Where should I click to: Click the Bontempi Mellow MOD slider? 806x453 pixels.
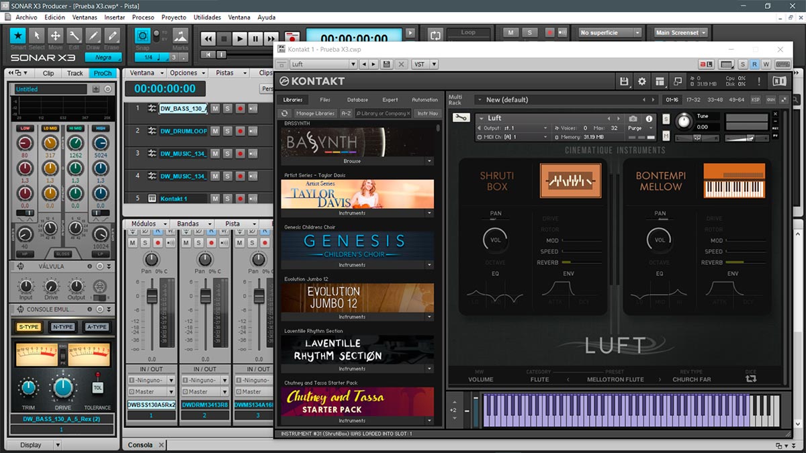click(x=746, y=240)
